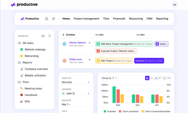Open the checkmark tasks icon in navbar

53,19
